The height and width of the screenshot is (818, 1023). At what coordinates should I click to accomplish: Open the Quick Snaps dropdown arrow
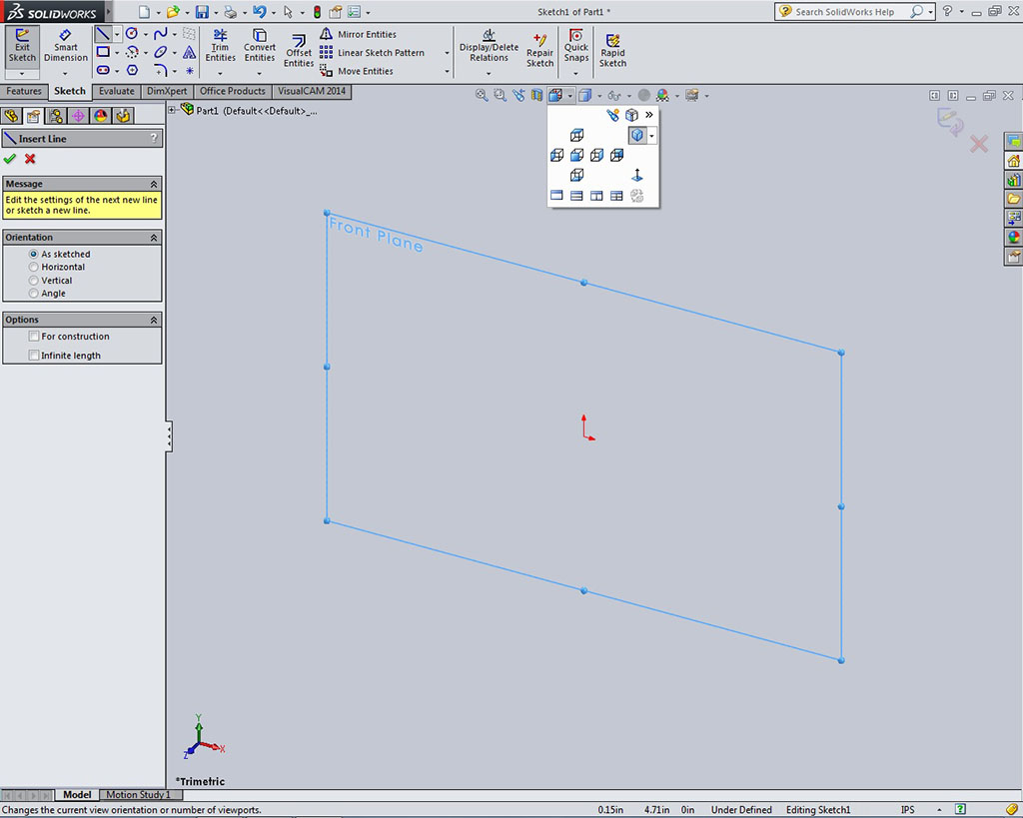pos(576,72)
